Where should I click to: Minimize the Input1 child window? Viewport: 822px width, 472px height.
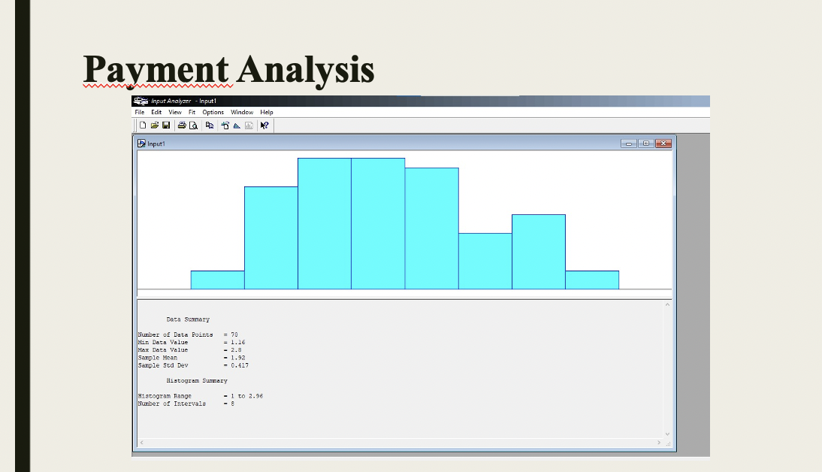click(629, 143)
